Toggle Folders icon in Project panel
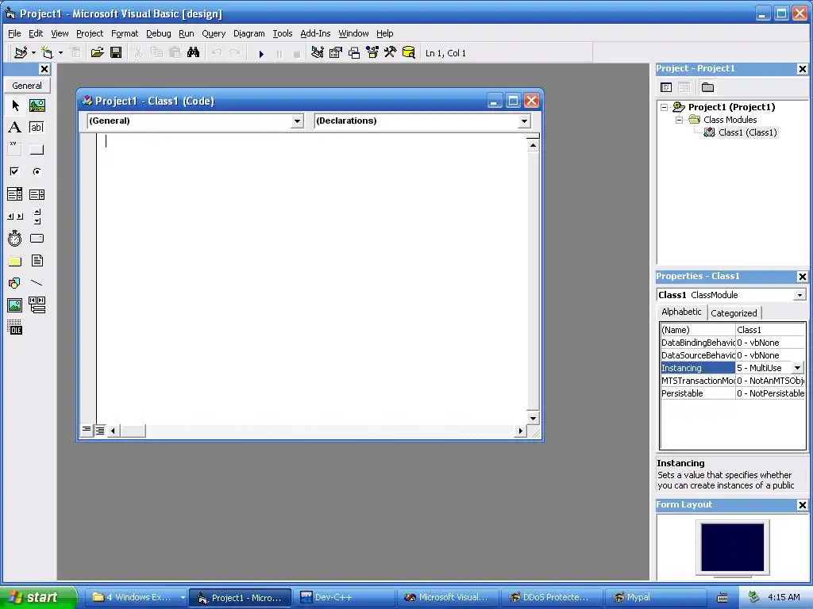This screenshot has height=609, width=813. click(707, 87)
